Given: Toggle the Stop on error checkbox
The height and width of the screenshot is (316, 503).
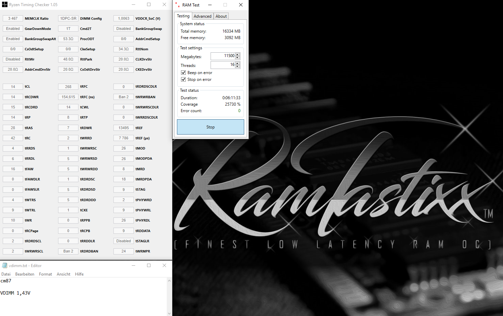Looking at the screenshot, I should 183,80.
